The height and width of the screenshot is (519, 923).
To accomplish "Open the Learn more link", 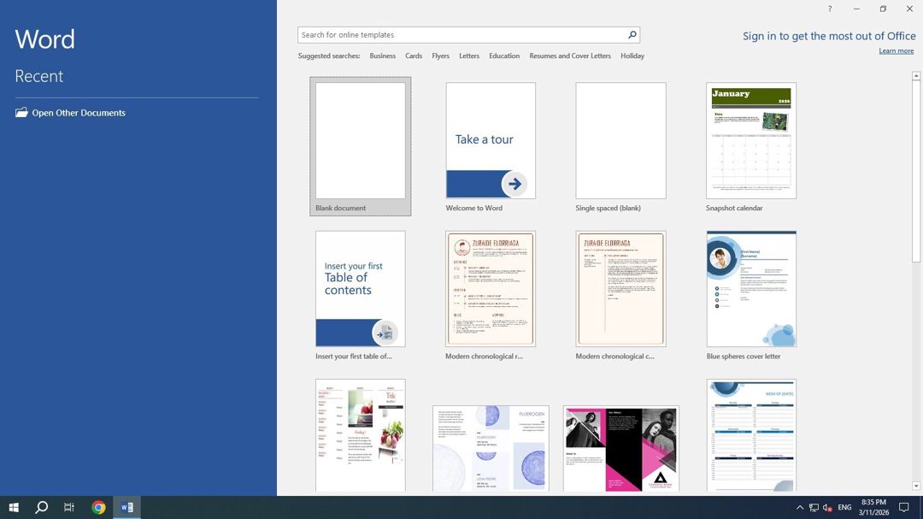I will click(x=896, y=50).
